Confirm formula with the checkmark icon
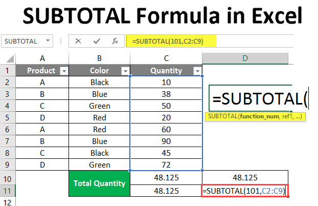Viewport: 318px width, 206px height. 97,42
